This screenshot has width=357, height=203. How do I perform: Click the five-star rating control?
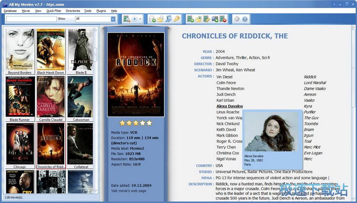point(136,123)
